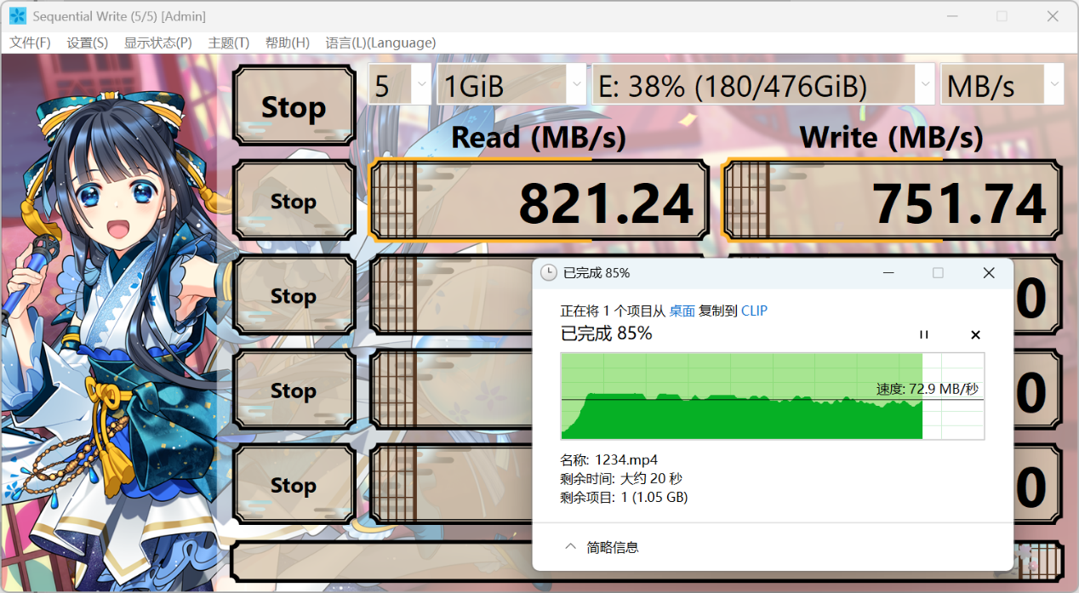Click the CrystalDiskMark app icon in title bar
This screenshot has height=593, width=1079.
(x=17, y=16)
